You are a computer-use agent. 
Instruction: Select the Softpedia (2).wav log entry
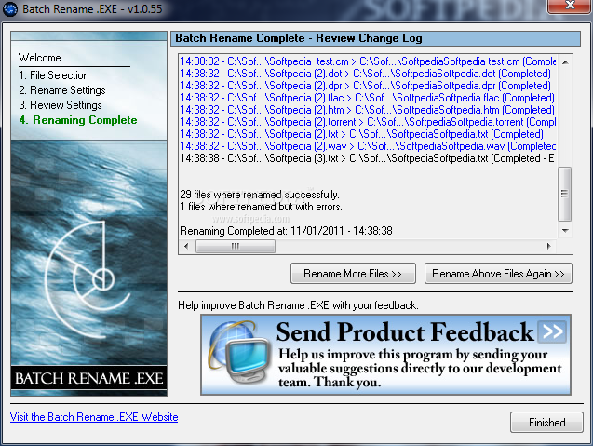pos(368,146)
